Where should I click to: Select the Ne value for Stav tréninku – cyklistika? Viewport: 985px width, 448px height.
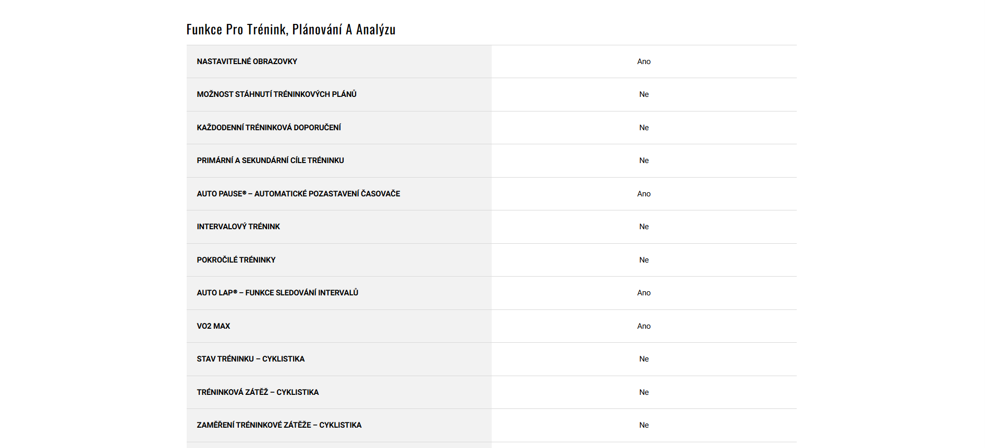(643, 359)
